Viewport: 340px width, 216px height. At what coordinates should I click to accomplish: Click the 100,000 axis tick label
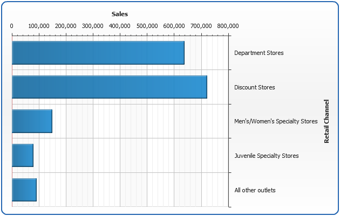[39, 25]
